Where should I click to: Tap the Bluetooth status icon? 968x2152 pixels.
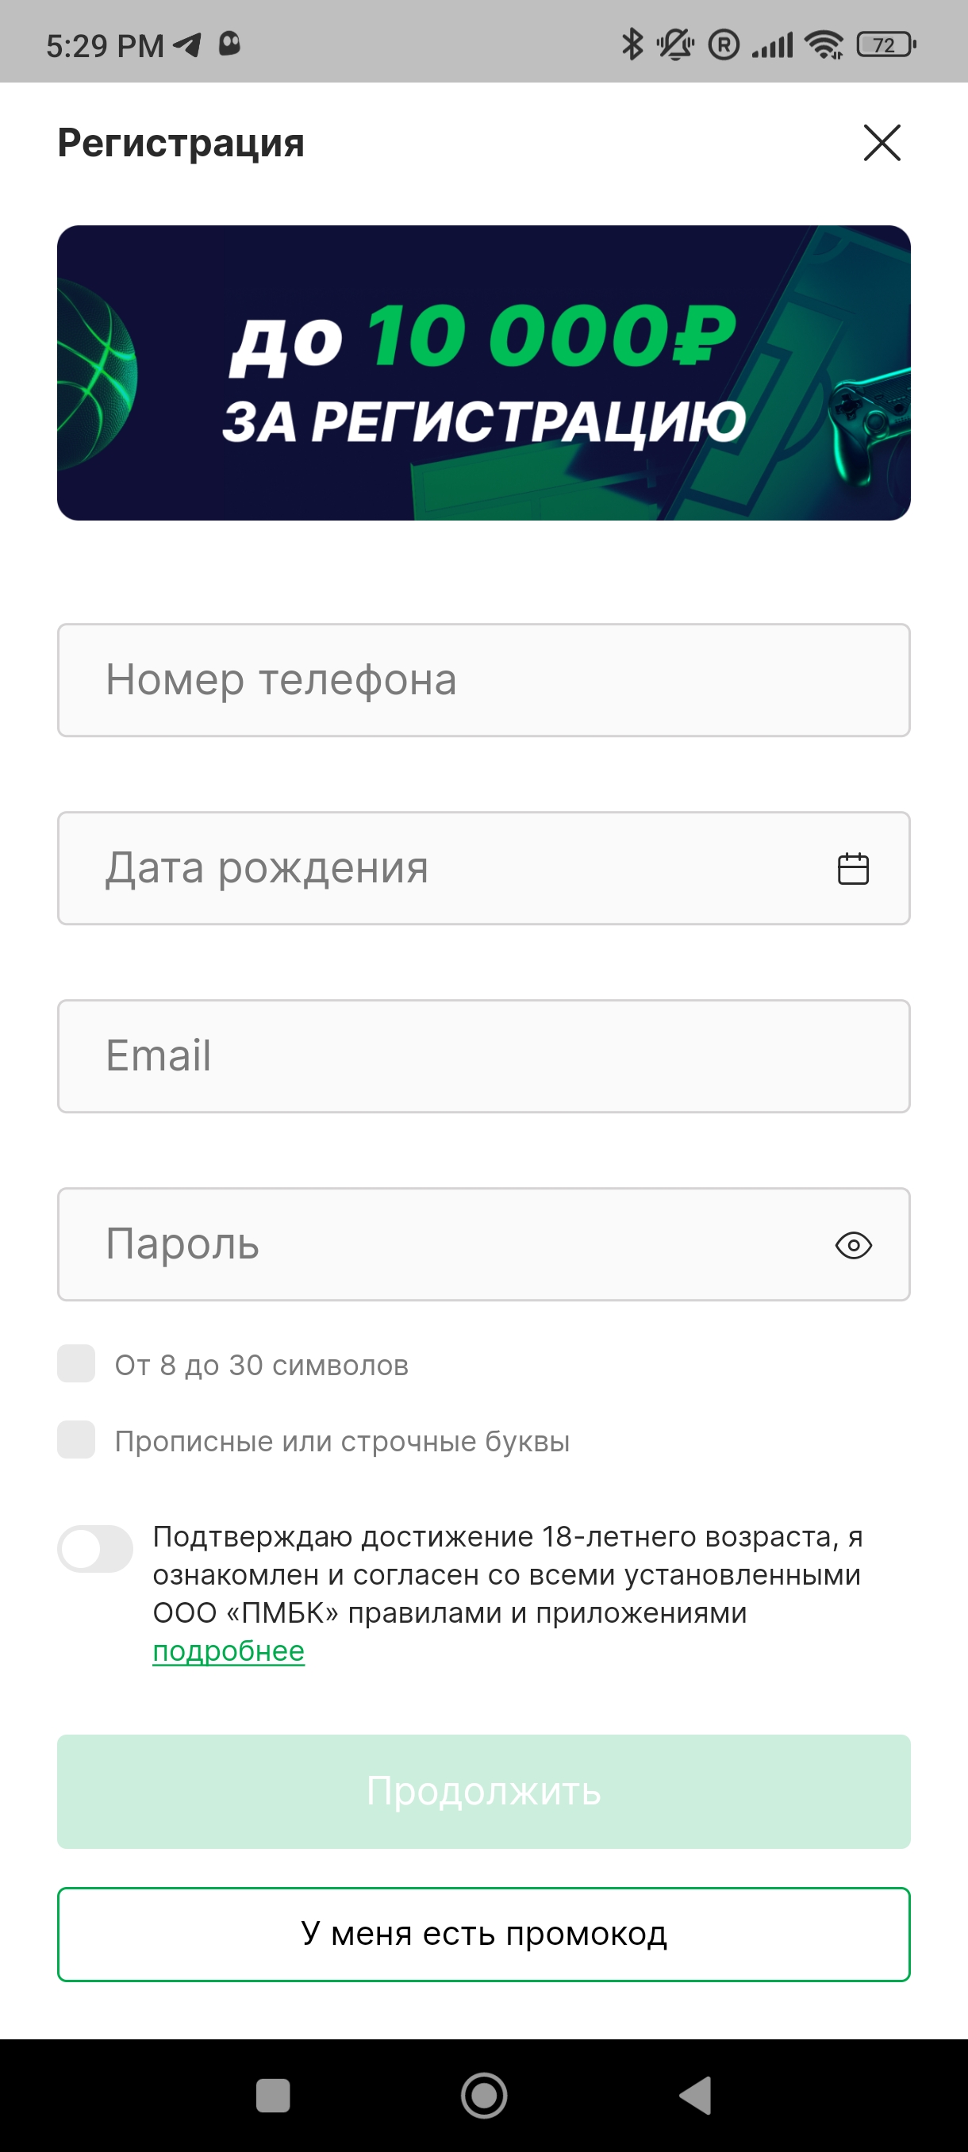coord(632,44)
